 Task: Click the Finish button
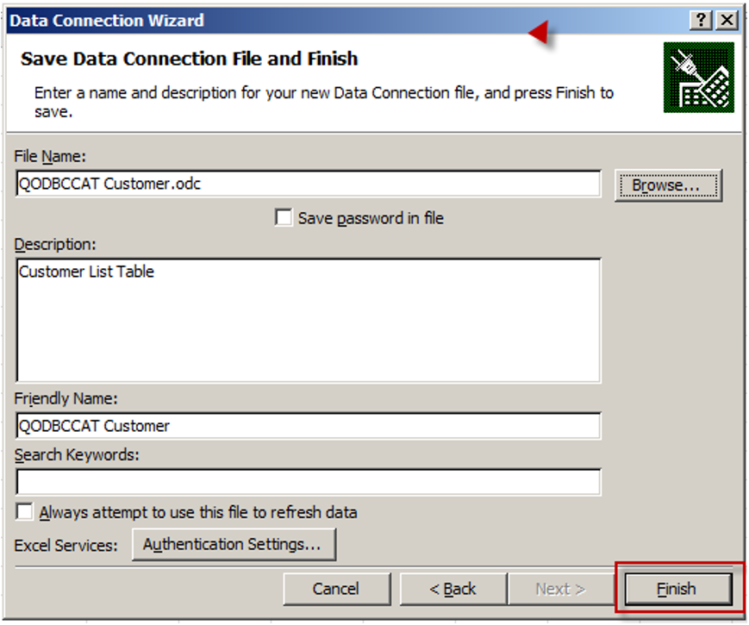[676, 589]
